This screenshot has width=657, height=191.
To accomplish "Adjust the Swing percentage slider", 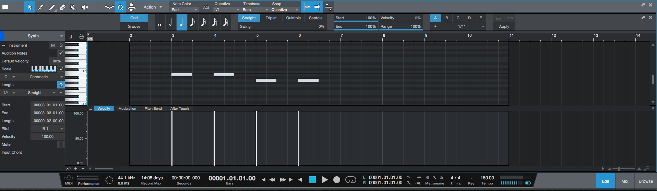I will click(x=282, y=26).
